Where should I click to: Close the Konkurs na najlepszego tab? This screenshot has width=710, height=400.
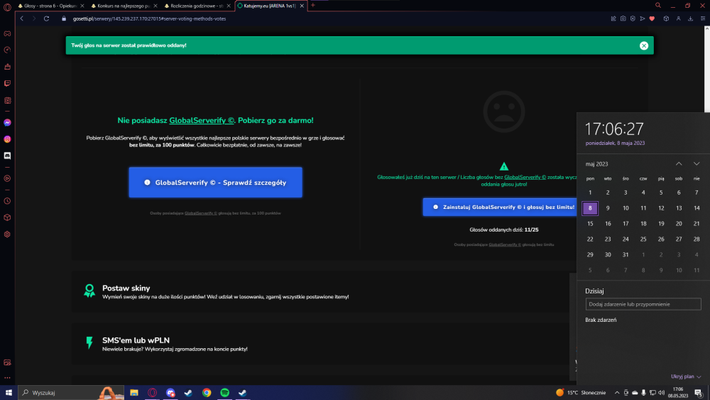(155, 6)
